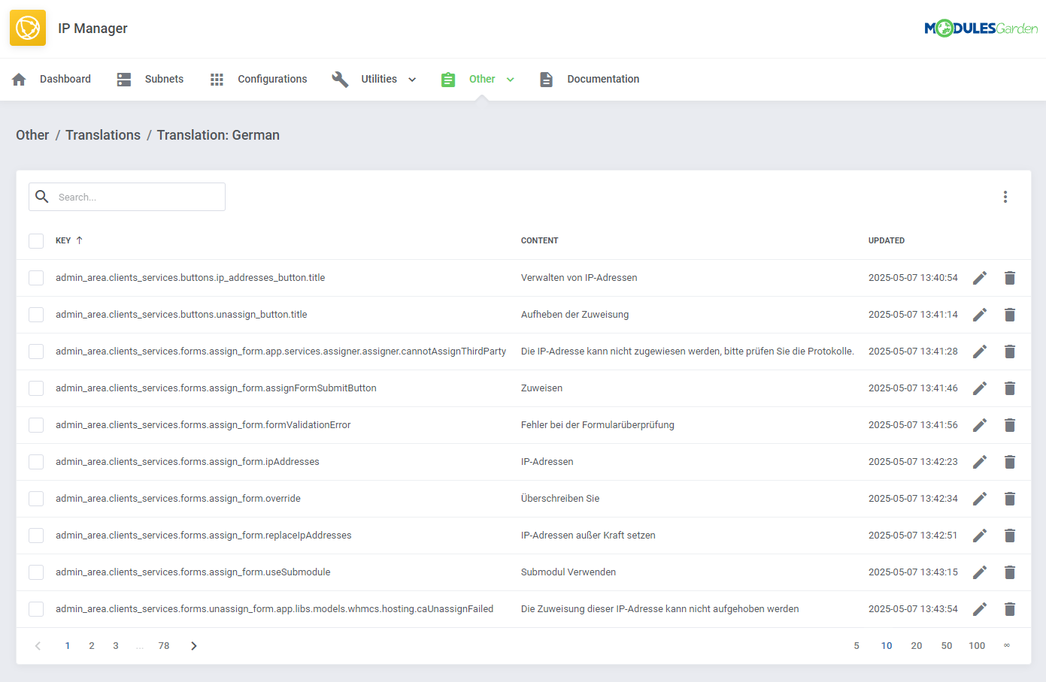
Task: Select the checkbox for assignFormSubmitButton row
Action: click(35, 388)
